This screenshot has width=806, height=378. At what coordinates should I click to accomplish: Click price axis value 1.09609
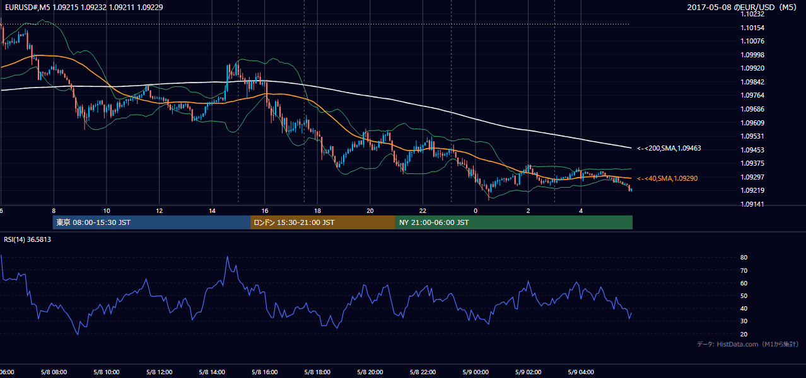[752, 123]
